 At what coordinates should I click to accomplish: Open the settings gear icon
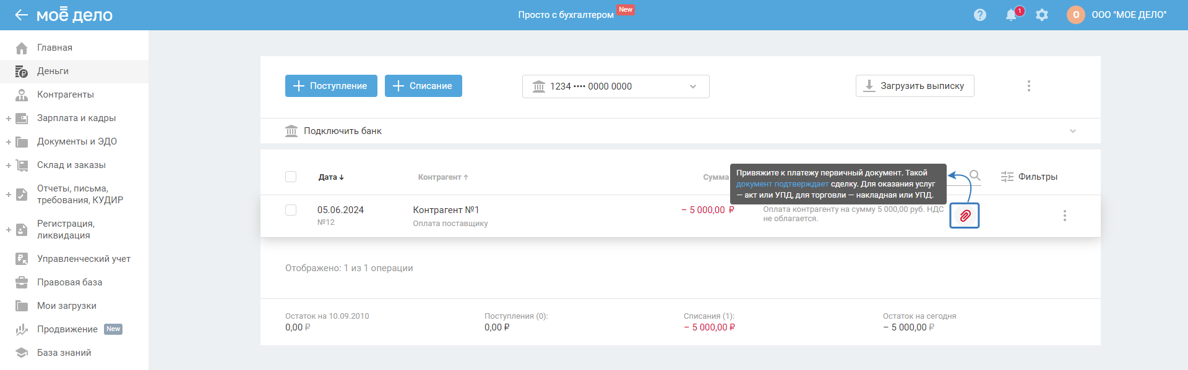tap(1042, 15)
